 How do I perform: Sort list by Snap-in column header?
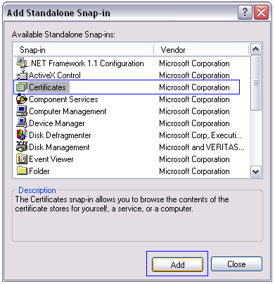[84, 50]
